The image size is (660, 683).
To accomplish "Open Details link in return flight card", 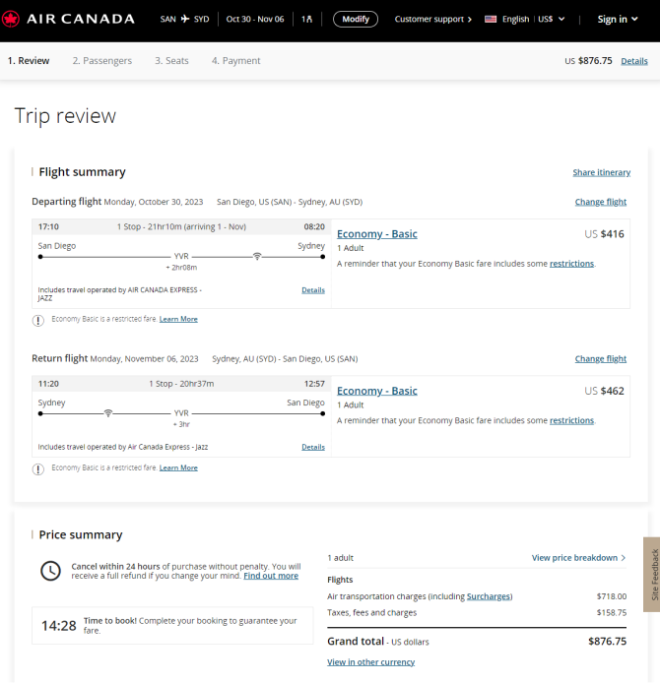I will click(x=313, y=447).
